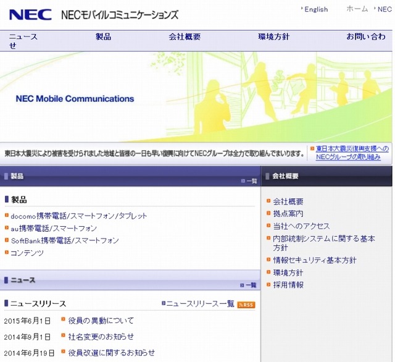Open docomo携帯電話/スマートフォン/タブレット link
This screenshot has width=395, height=362.
click(78, 216)
